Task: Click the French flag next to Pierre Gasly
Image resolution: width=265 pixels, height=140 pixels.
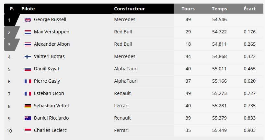Action: pos(28,81)
